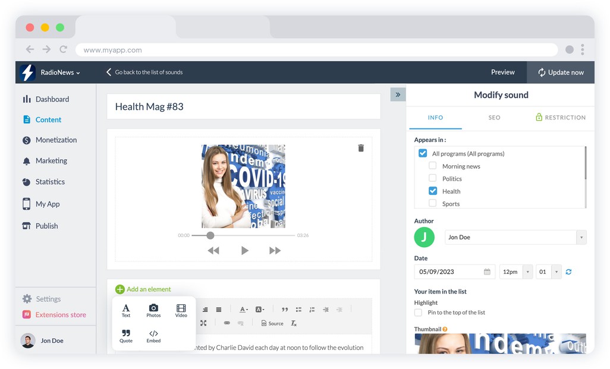The width and height of the screenshot is (610, 369).
Task: Collapse the Modify sound side panel
Action: (x=398, y=94)
